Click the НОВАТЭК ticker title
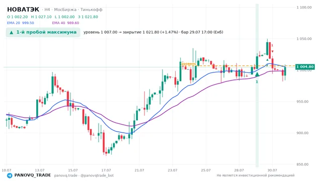 click(x=23, y=10)
